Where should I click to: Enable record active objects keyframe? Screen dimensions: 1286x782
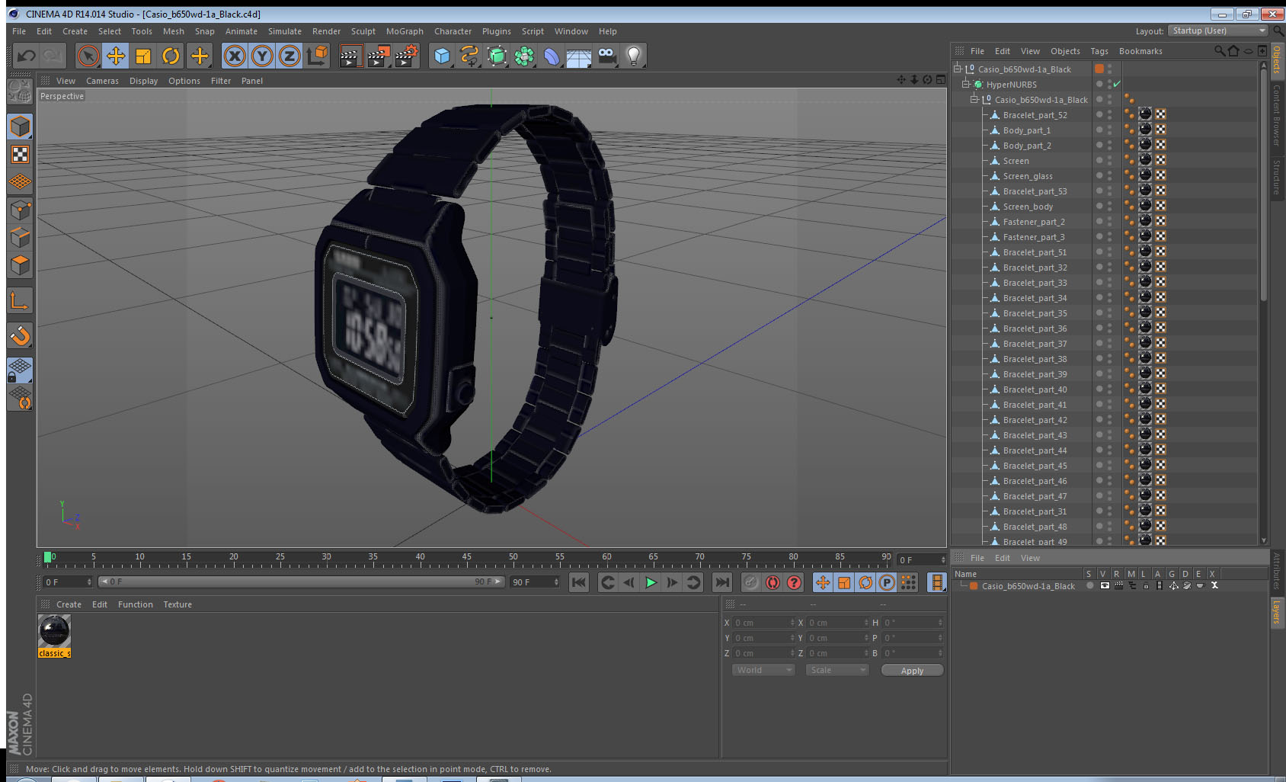[751, 582]
